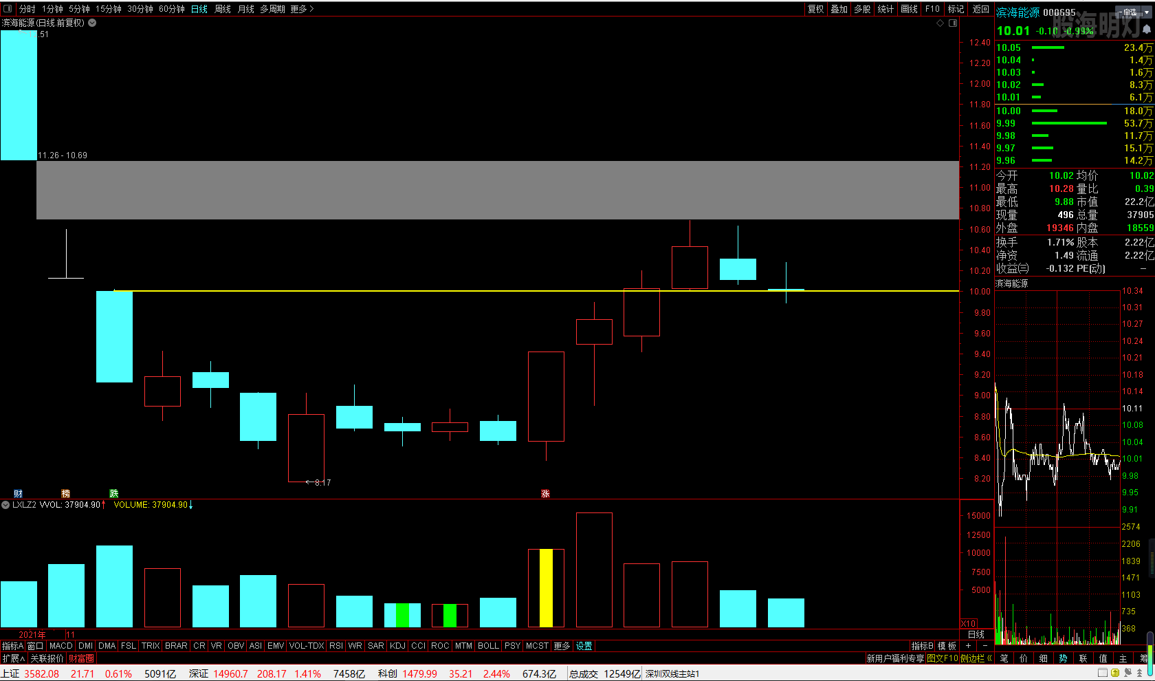Image resolution: width=1155 pixels, height=681 pixels.
Task: Switch side panel to 主 tab
Action: tap(1123, 658)
